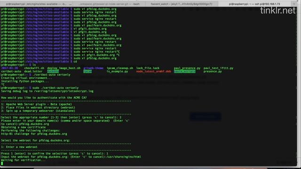Click option '2: Place files in webroot directory'
Viewport: 301px width, 169px height.
coord(38,108)
